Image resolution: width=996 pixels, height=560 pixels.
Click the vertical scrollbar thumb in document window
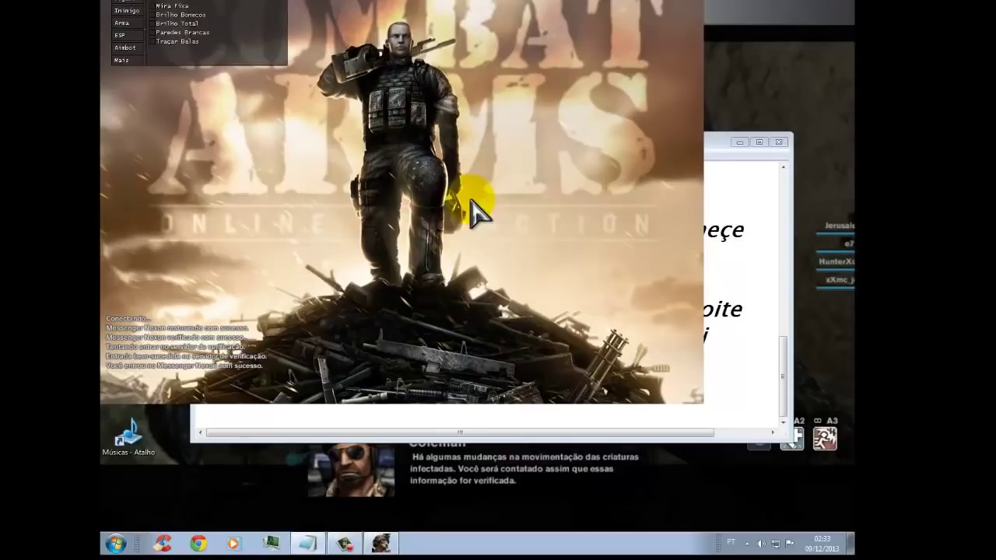tap(783, 376)
